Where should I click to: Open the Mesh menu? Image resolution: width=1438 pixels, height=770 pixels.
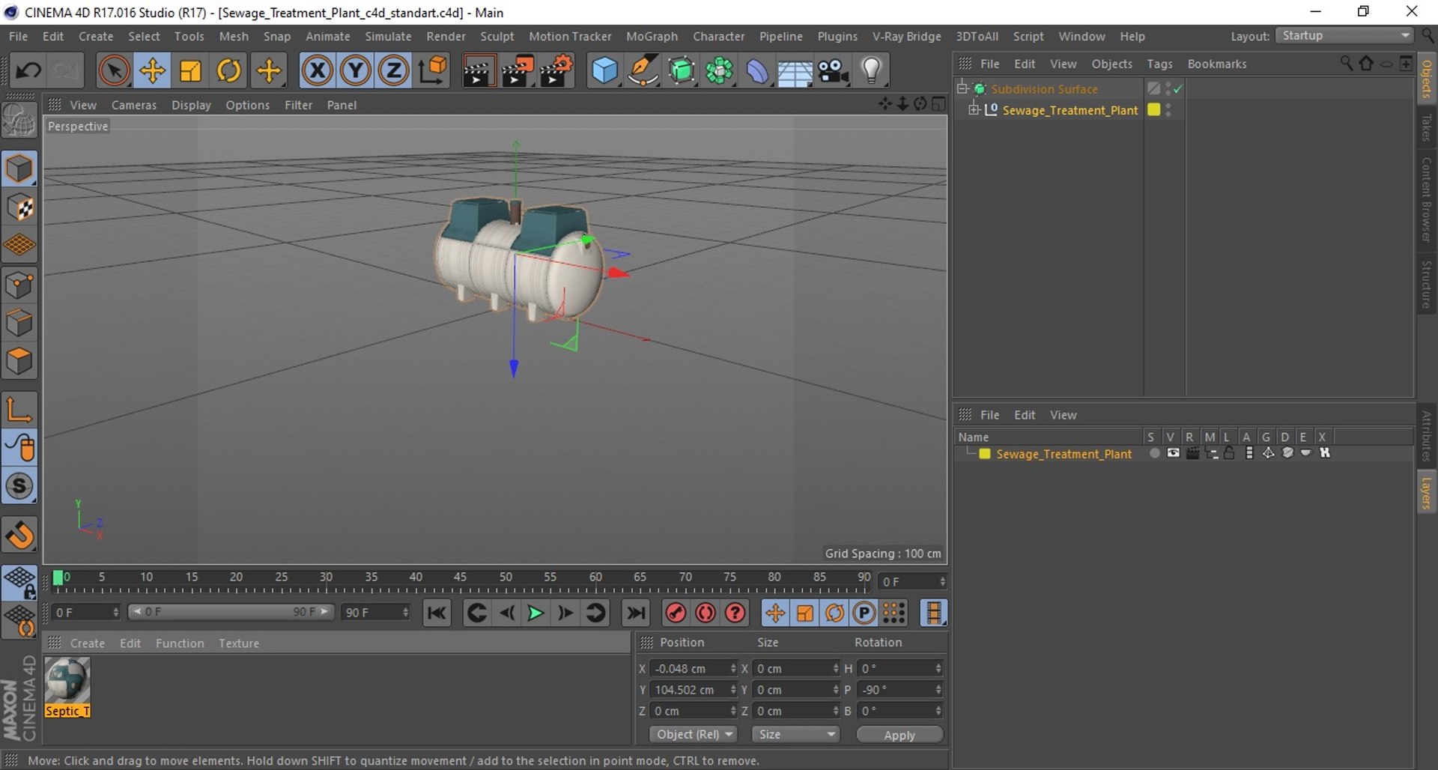[x=234, y=36]
